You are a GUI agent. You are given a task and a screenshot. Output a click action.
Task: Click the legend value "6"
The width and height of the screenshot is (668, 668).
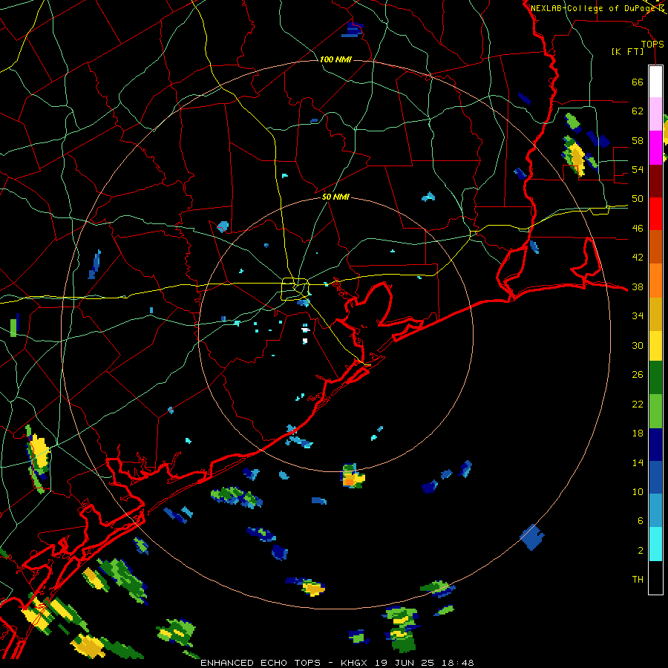(641, 521)
